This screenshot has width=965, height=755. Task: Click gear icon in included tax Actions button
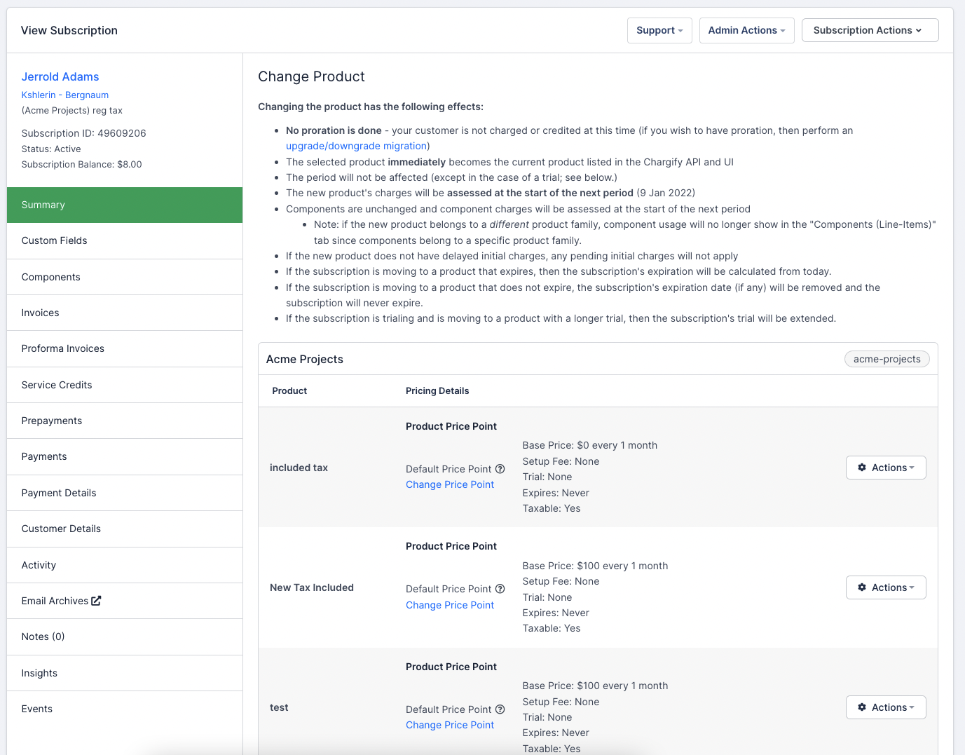click(862, 468)
